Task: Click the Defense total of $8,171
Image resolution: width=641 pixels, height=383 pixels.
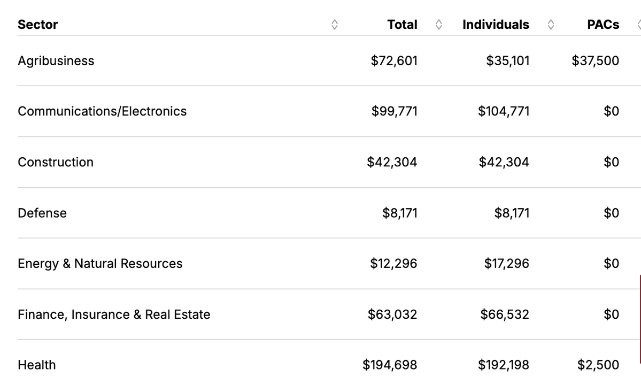Action: click(x=399, y=213)
